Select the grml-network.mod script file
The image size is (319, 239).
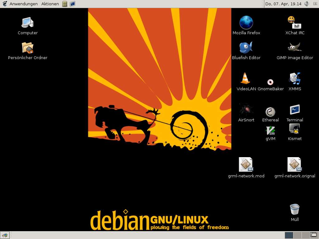click(246, 164)
